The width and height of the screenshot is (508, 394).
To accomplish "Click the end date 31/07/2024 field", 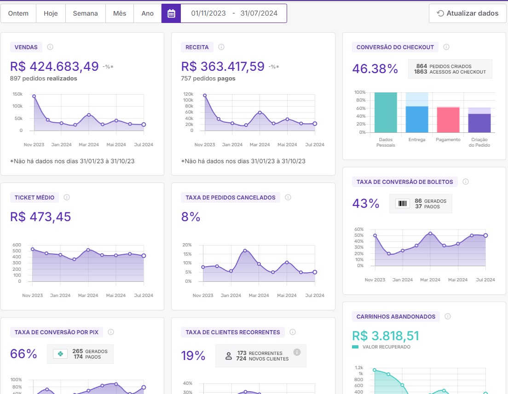I will (x=259, y=13).
